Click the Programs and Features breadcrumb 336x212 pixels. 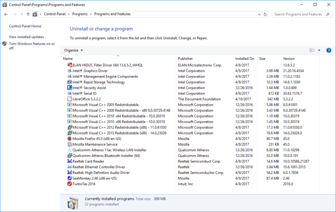point(112,14)
